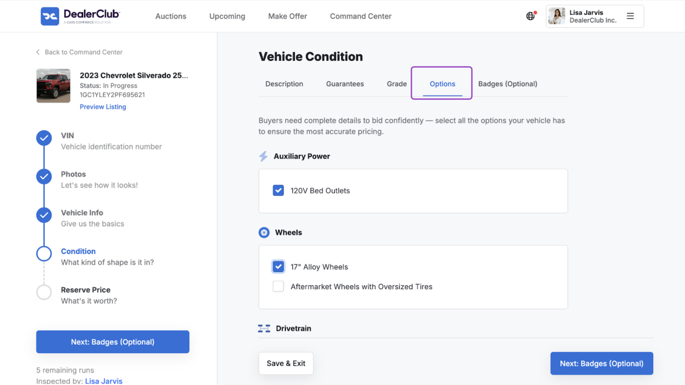Click the Drivetrain section icon
The image size is (685, 385).
pos(264,328)
